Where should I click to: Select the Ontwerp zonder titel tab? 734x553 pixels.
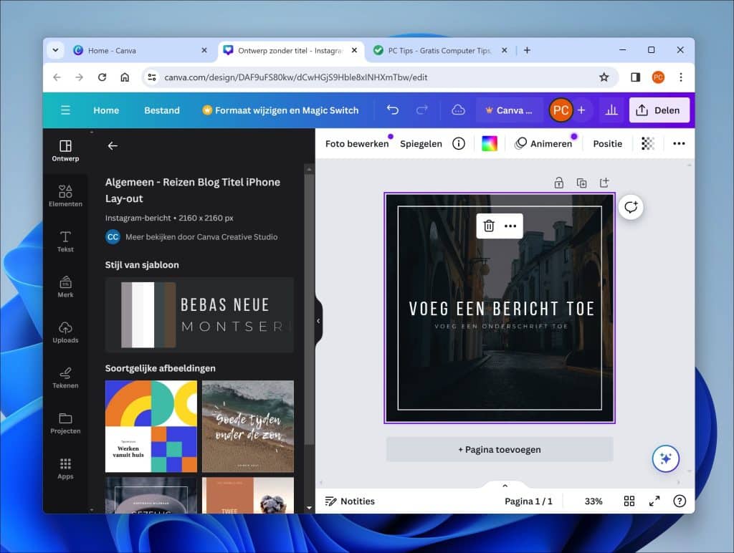(x=290, y=50)
